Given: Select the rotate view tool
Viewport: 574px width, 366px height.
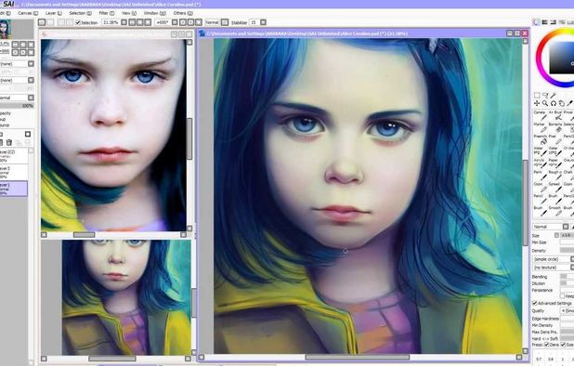Looking at the screenshot, I should tap(554, 104).
